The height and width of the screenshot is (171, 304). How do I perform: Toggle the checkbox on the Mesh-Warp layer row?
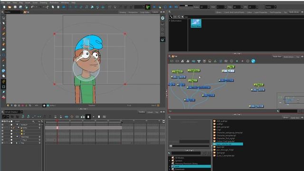point(11,137)
